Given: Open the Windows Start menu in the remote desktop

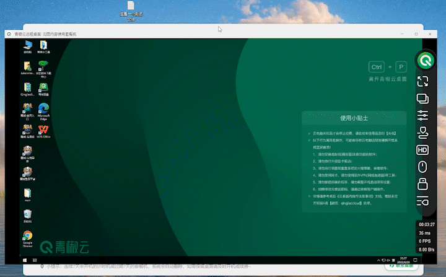Looking at the screenshot, I should [x=25, y=260].
